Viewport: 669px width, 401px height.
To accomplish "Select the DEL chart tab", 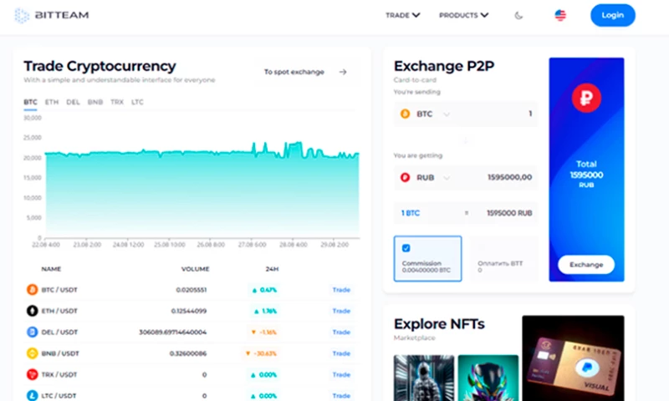I will (x=73, y=102).
